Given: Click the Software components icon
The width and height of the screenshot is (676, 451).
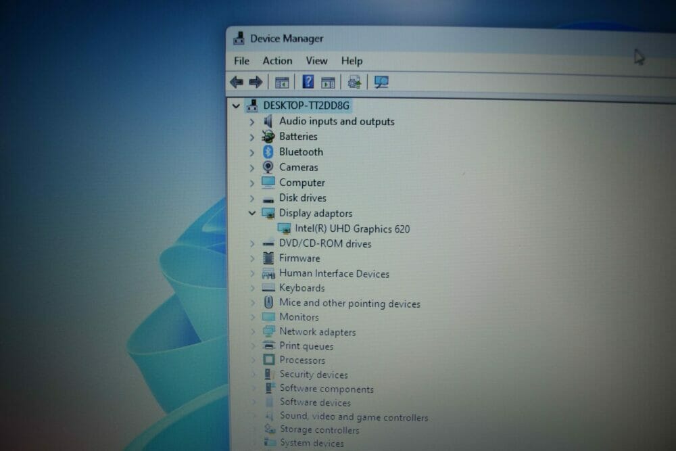Looking at the screenshot, I should click(x=270, y=387).
